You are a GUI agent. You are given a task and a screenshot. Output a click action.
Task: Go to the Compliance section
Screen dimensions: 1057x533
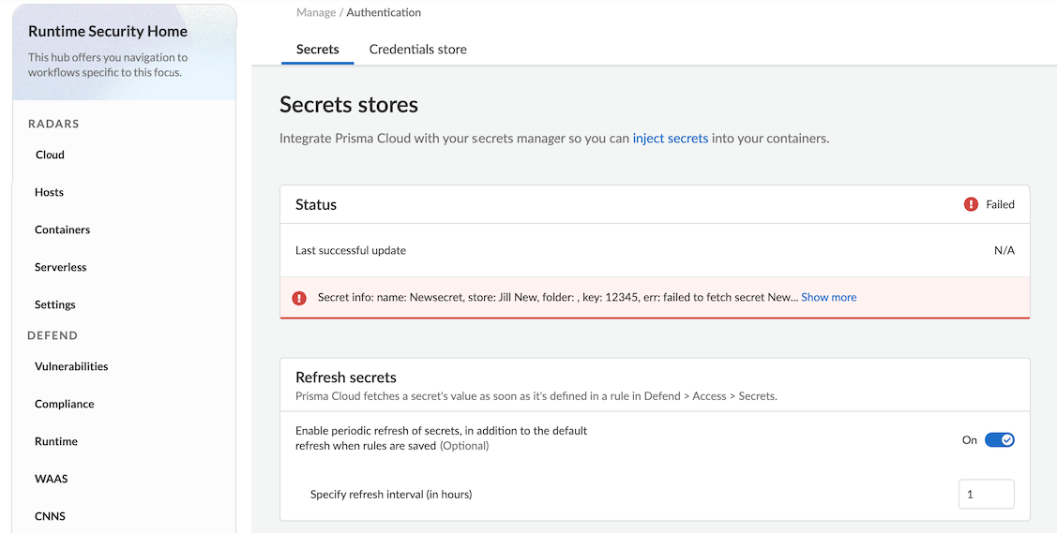[64, 404]
